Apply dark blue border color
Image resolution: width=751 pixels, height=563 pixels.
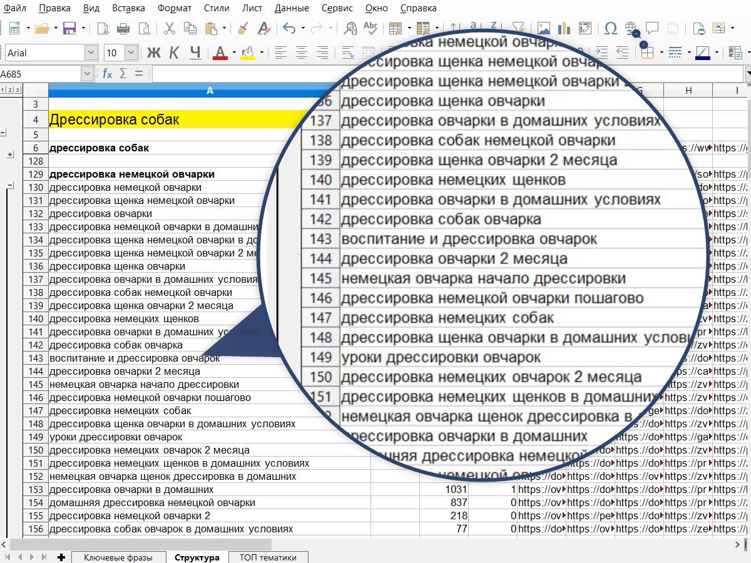tap(703, 53)
